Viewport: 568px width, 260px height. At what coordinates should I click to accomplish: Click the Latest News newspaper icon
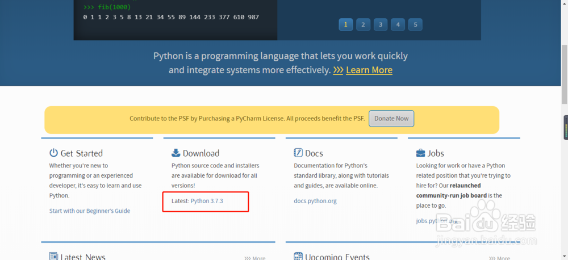(x=54, y=257)
